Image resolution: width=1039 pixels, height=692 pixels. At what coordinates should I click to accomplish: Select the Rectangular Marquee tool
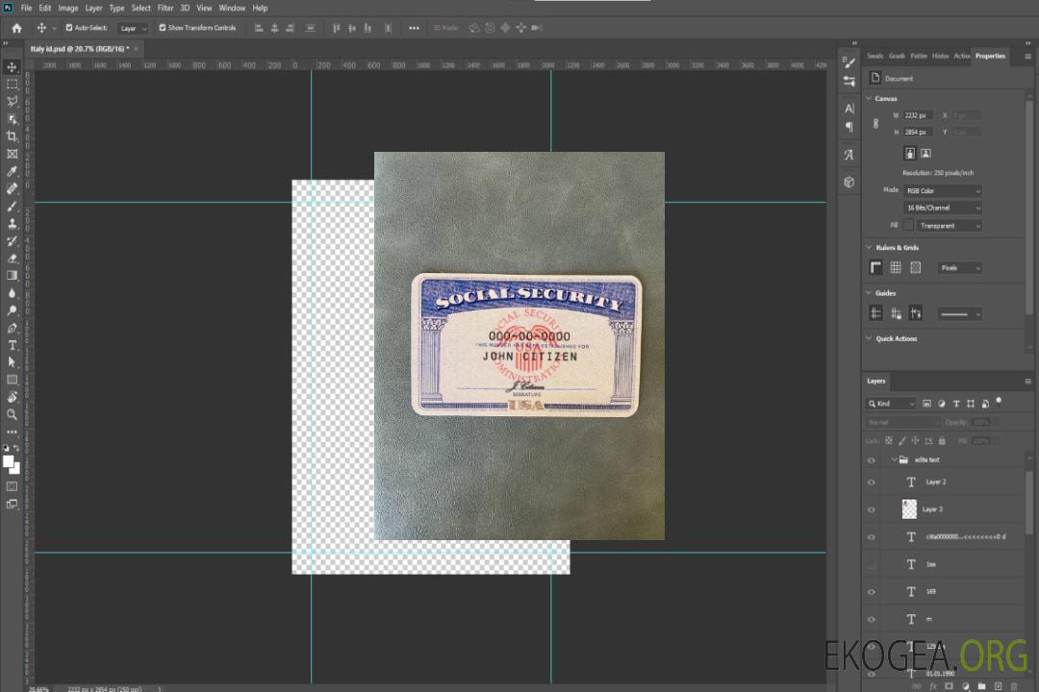[12, 85]
